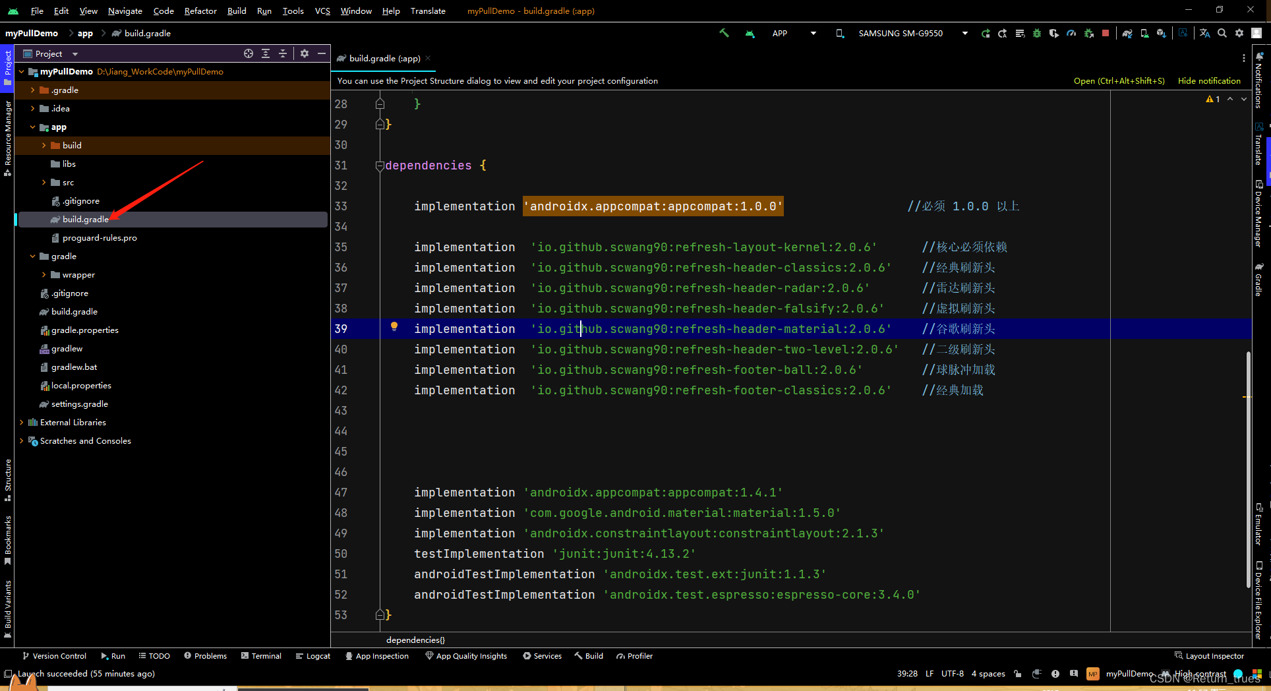This screenshot has height=691, width=1271.
Task: Expand the src folder in project tree
Action: coord(44,183)
